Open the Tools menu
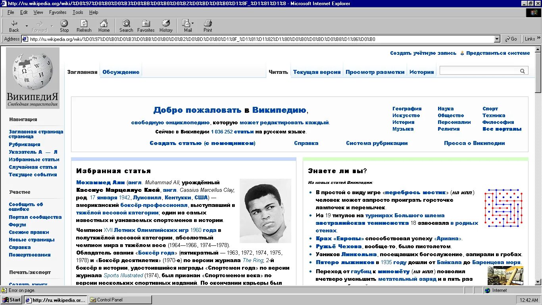Viewport: 542px width, 305px height. tap(78, 12)
